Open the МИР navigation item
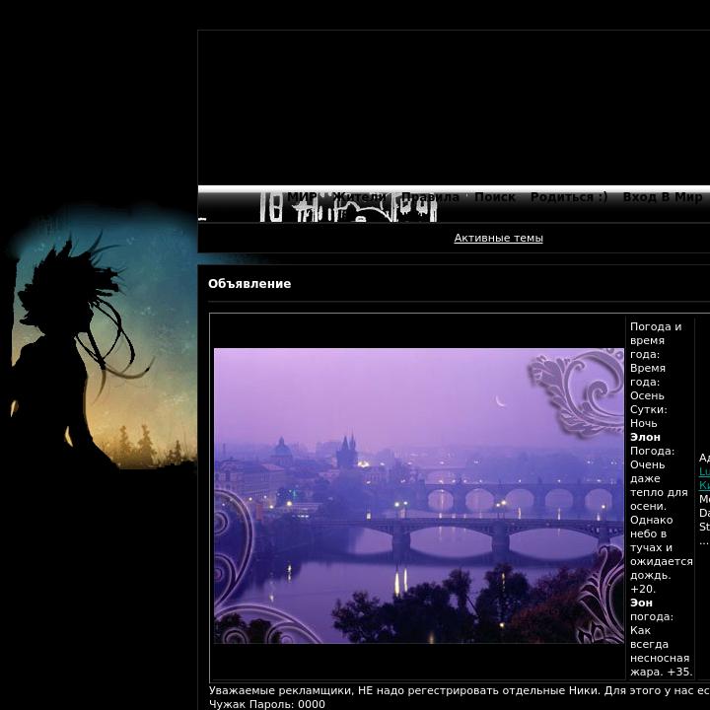 [302, 197]
